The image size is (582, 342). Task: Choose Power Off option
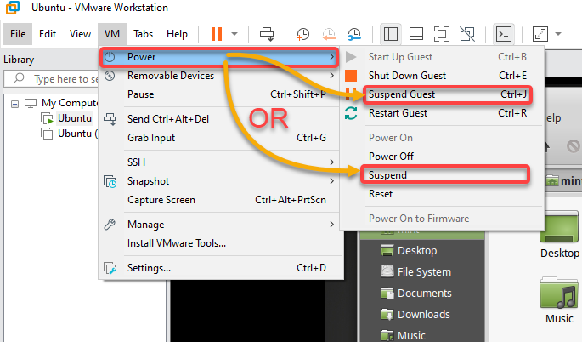tap(442, 157)
